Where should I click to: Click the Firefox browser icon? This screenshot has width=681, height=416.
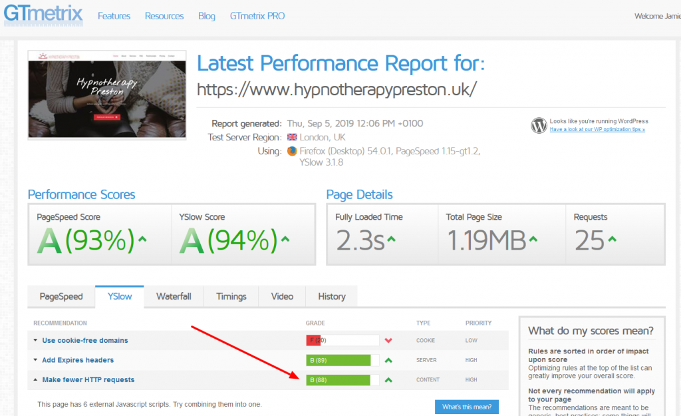pyautogui.click(x=293, y=151)
